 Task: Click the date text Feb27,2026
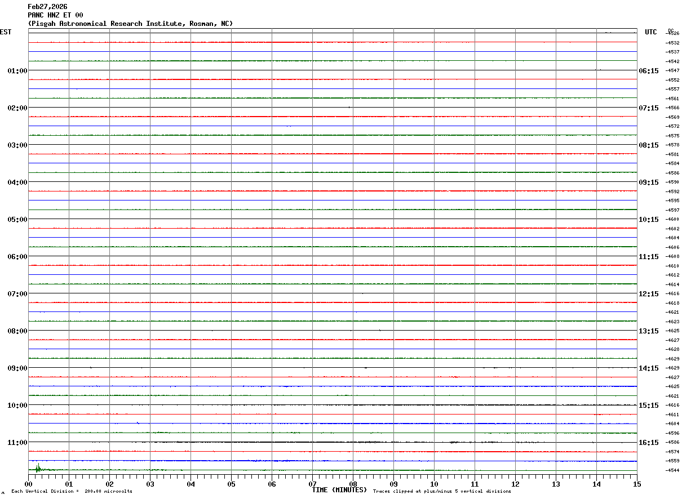pos(47,7)
